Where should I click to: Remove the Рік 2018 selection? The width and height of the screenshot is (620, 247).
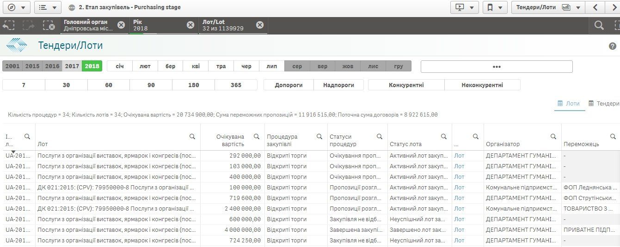[x=190, y=25]
